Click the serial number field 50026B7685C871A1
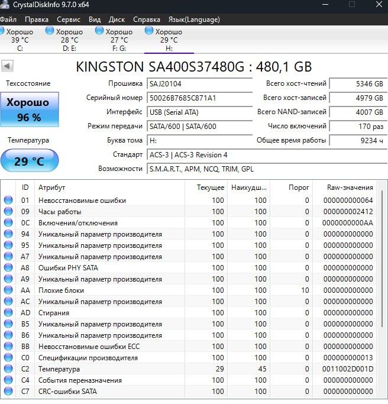Screen dimensions: 388x404 pos(200,98)
